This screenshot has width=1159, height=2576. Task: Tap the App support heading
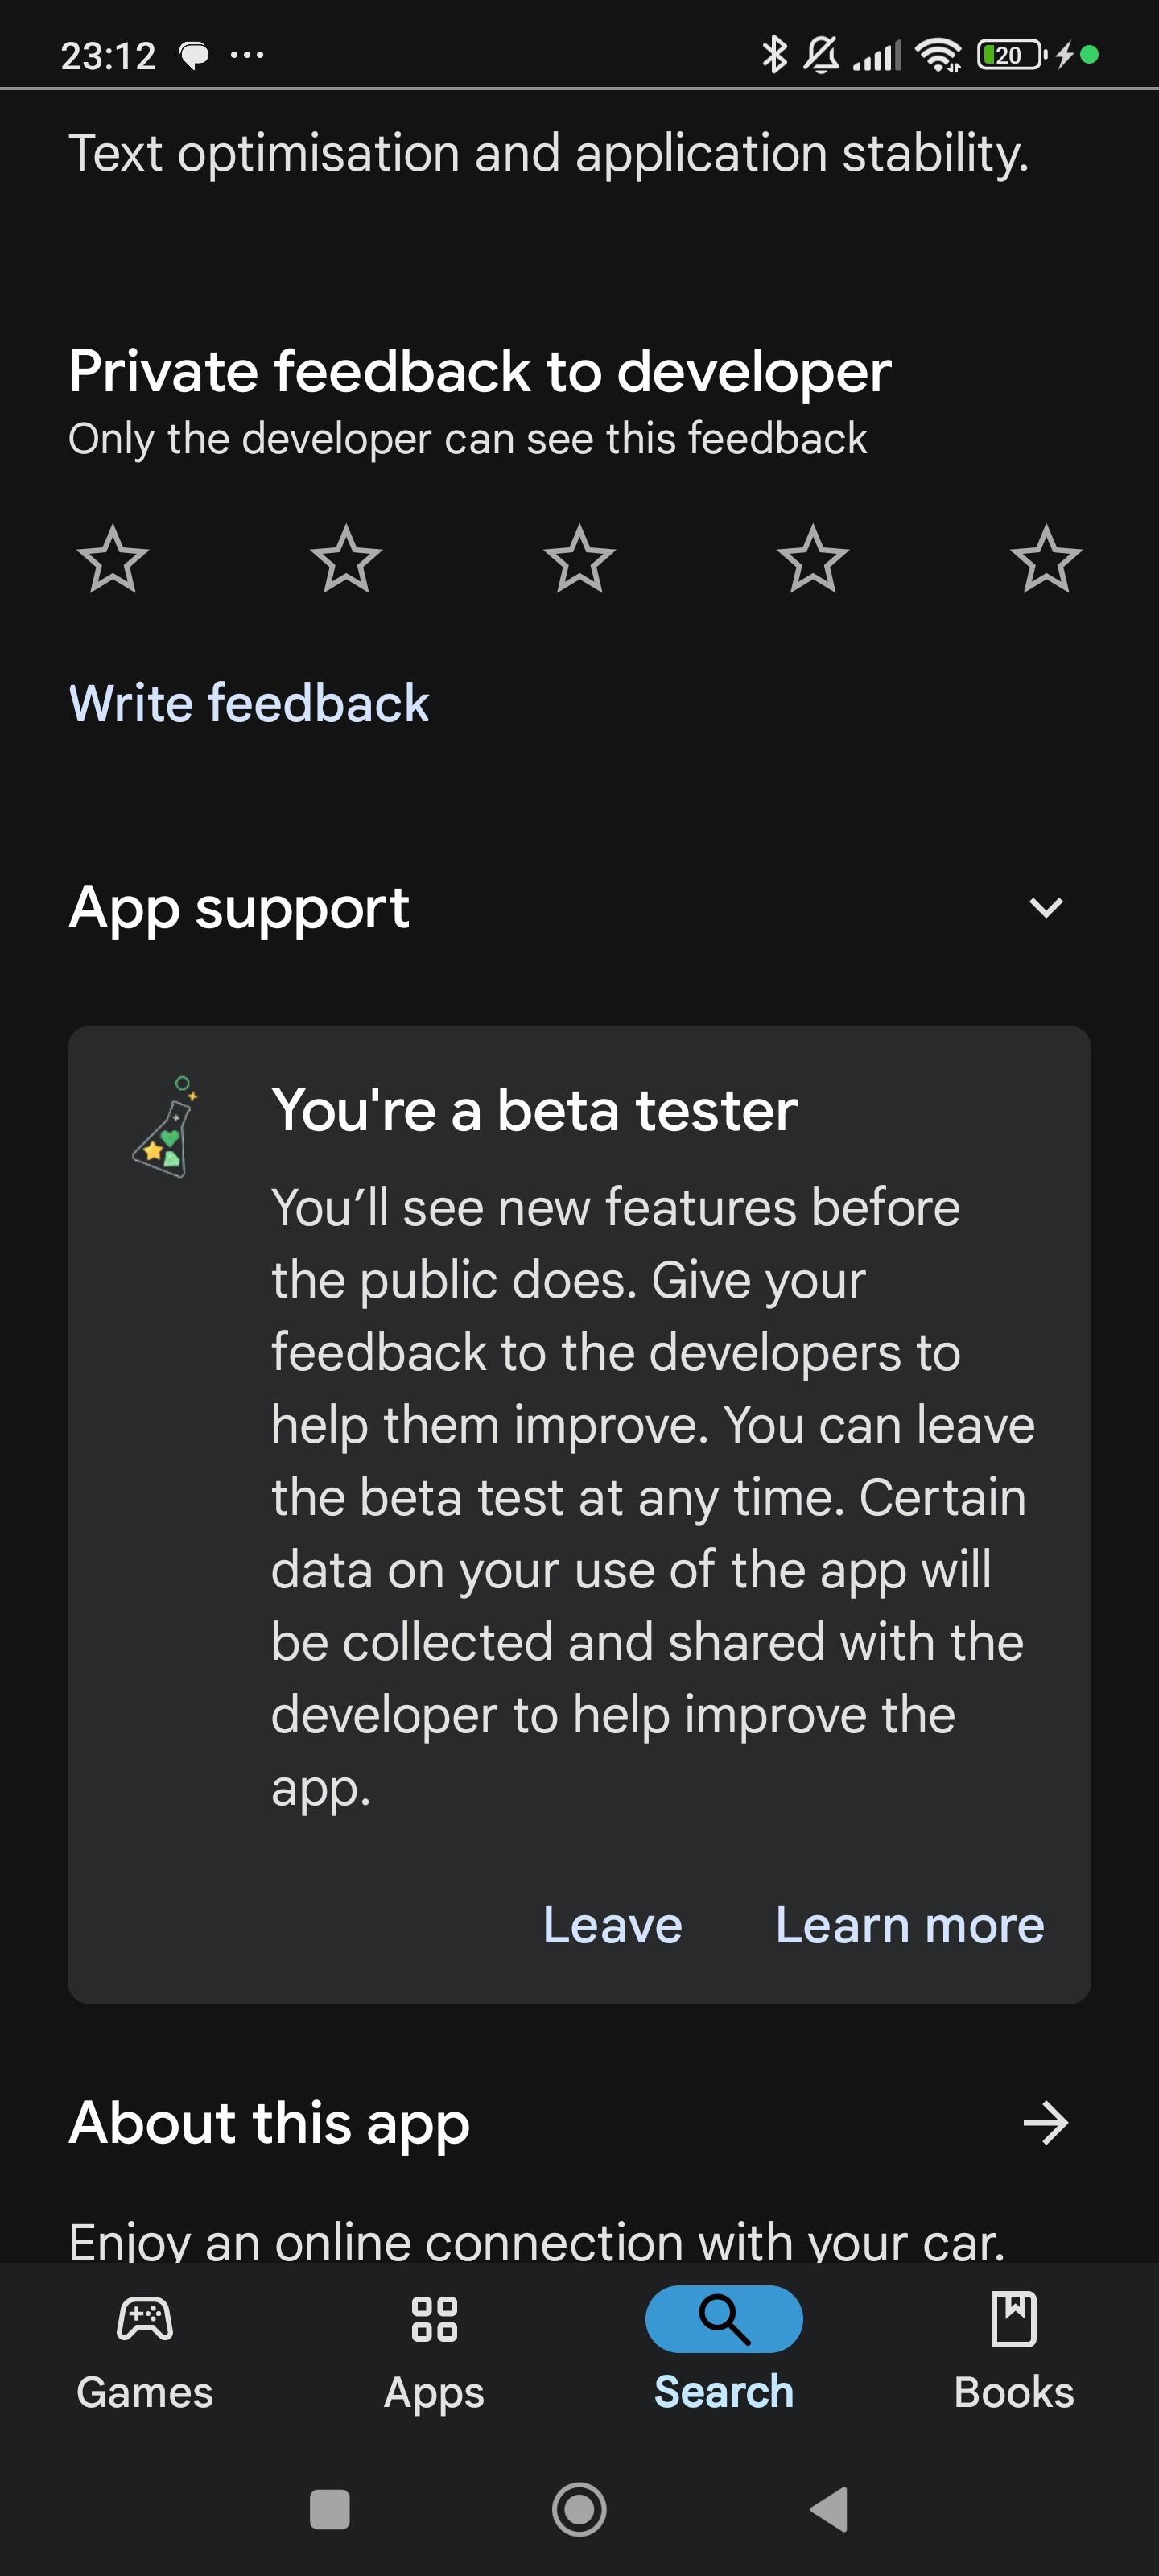pyautogui.click(x=239, y=908)
